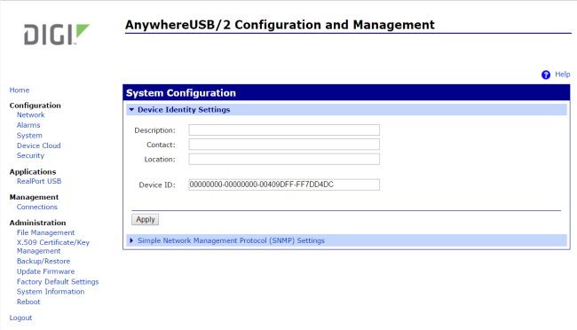
Task: Open the Help link
Action: 562,75
